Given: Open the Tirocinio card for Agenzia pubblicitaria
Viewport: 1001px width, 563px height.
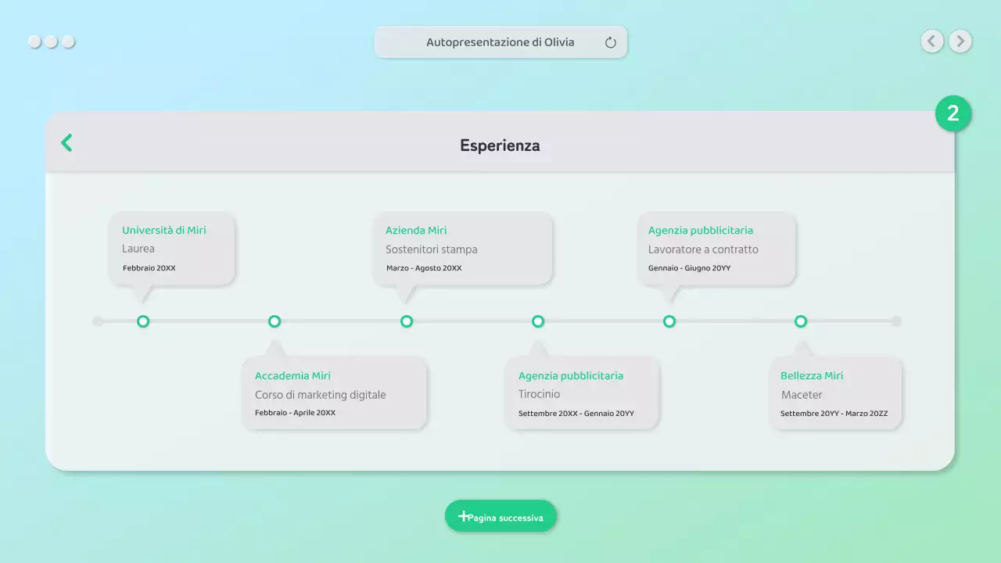Looking at the screenshot, I should click(583, 393).
